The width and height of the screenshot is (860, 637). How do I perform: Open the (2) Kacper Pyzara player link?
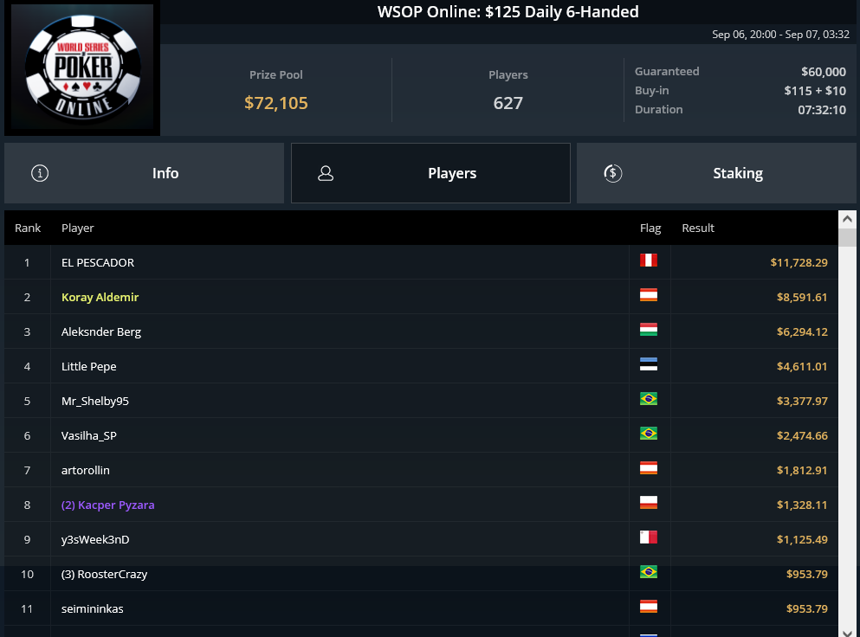(107, 505)
